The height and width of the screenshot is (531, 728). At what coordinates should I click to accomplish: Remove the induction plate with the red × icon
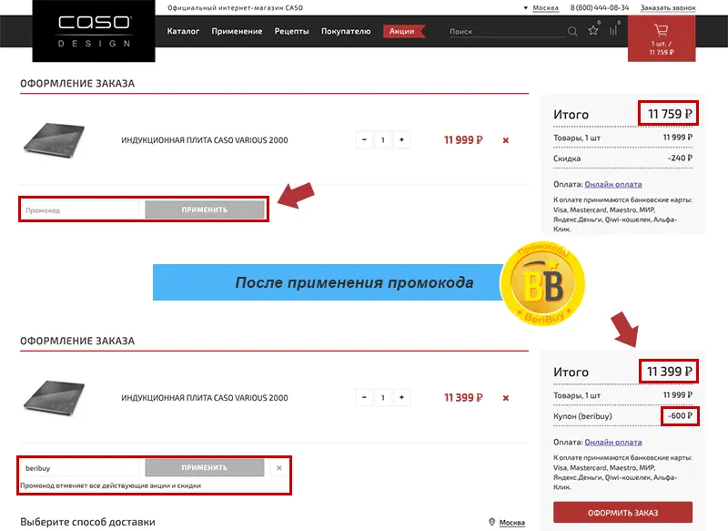504,139
